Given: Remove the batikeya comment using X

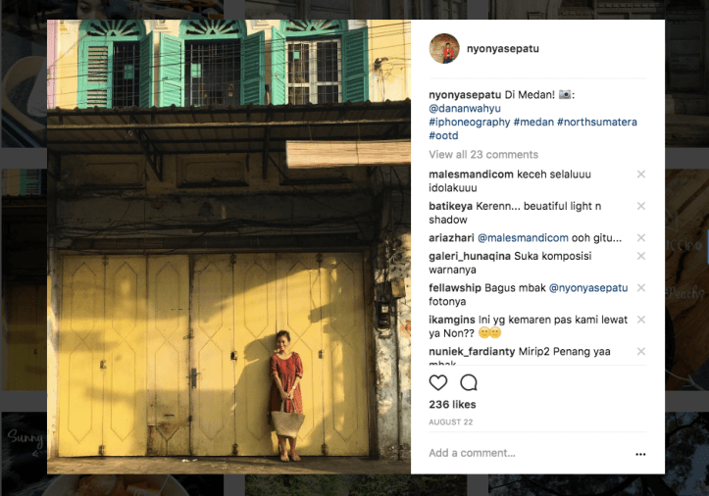Looking at the screenshot, I should (x=640, y=206).
